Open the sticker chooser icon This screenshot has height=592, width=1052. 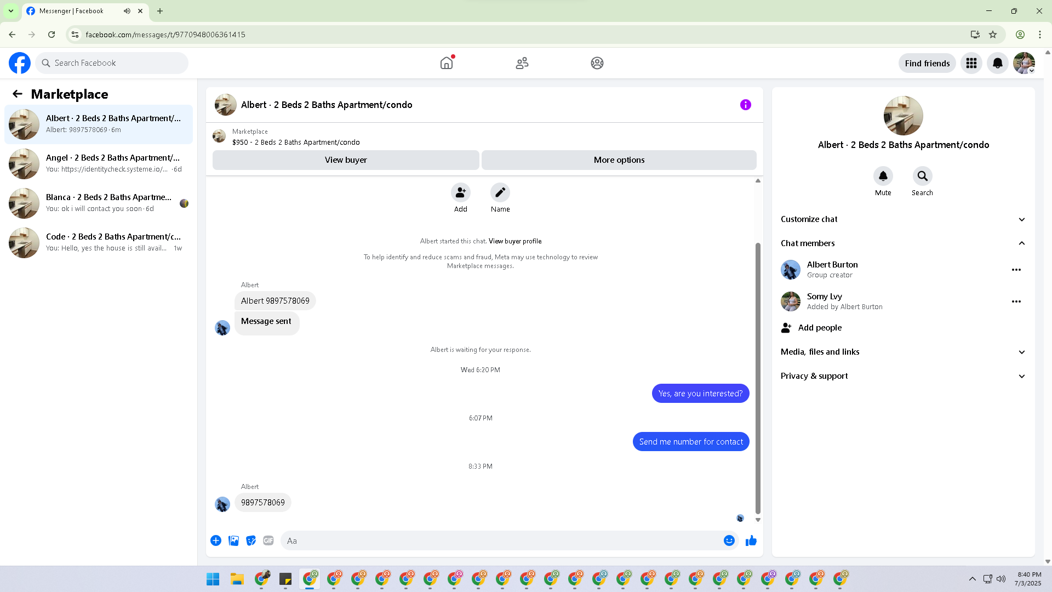coord(251,540)
